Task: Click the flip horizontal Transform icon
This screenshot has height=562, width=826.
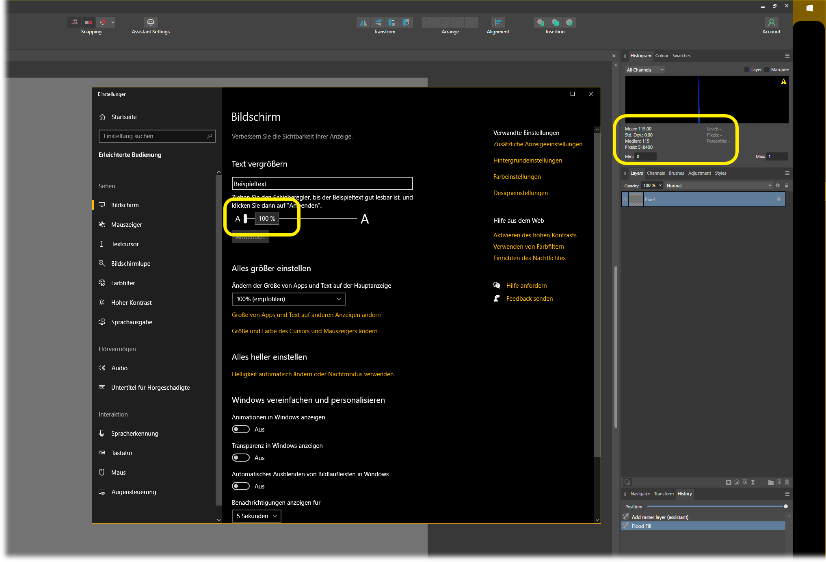Action: coord(363,22)
